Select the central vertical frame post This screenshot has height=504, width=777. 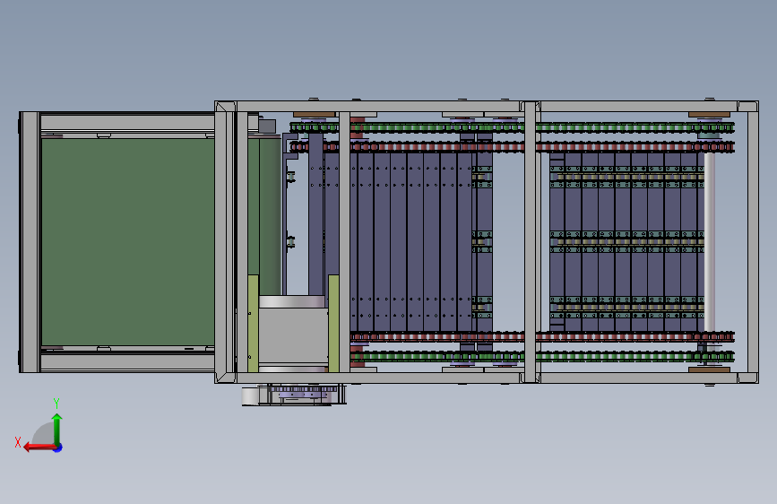click(x=530, y=242)
